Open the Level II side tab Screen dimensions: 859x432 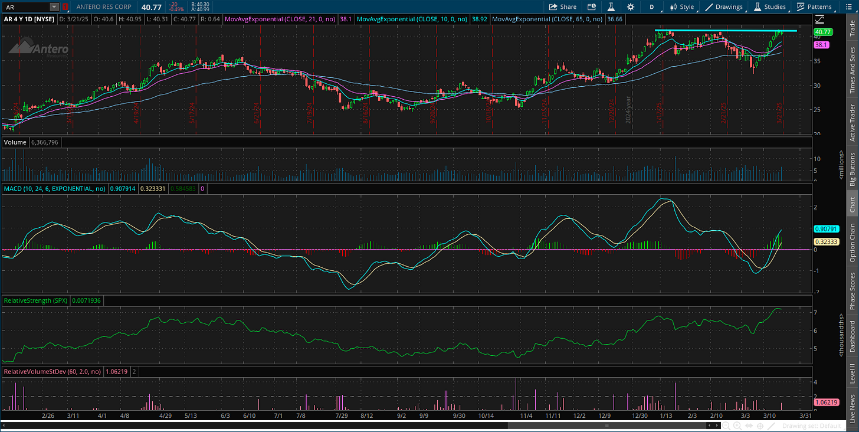tap(852, 373)
